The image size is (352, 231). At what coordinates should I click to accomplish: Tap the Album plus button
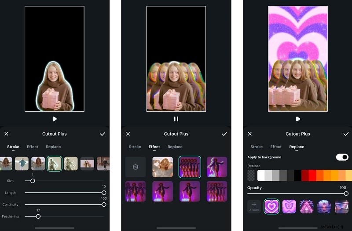coord(254,206)
